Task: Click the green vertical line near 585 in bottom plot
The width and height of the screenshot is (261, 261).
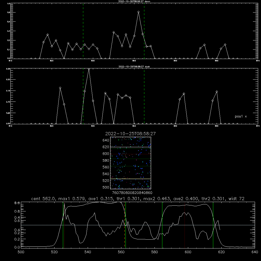Action: (162, 225)
